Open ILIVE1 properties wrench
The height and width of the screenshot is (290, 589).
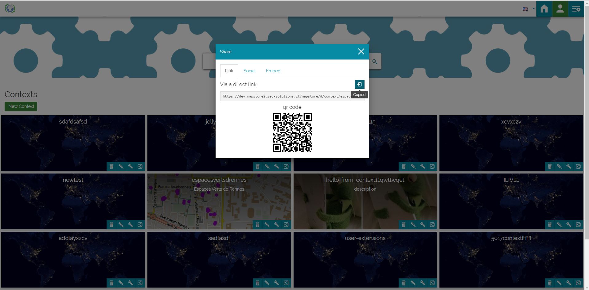click(569, 224)
